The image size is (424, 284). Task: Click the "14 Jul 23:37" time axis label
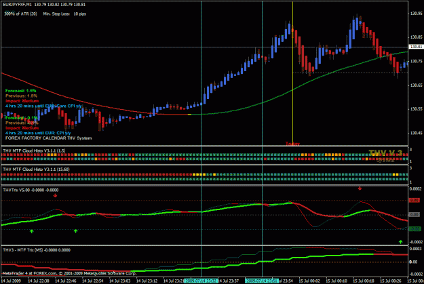pos(229,281)
